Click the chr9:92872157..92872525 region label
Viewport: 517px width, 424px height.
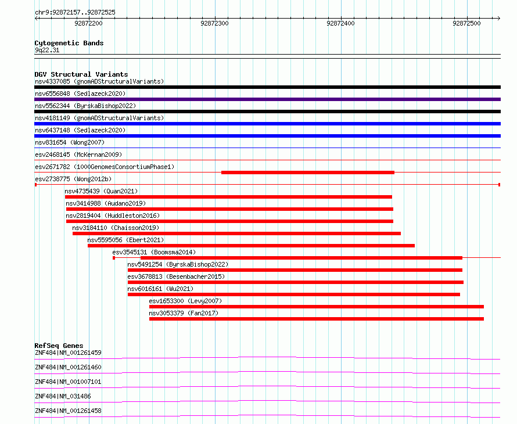[75, 13]
